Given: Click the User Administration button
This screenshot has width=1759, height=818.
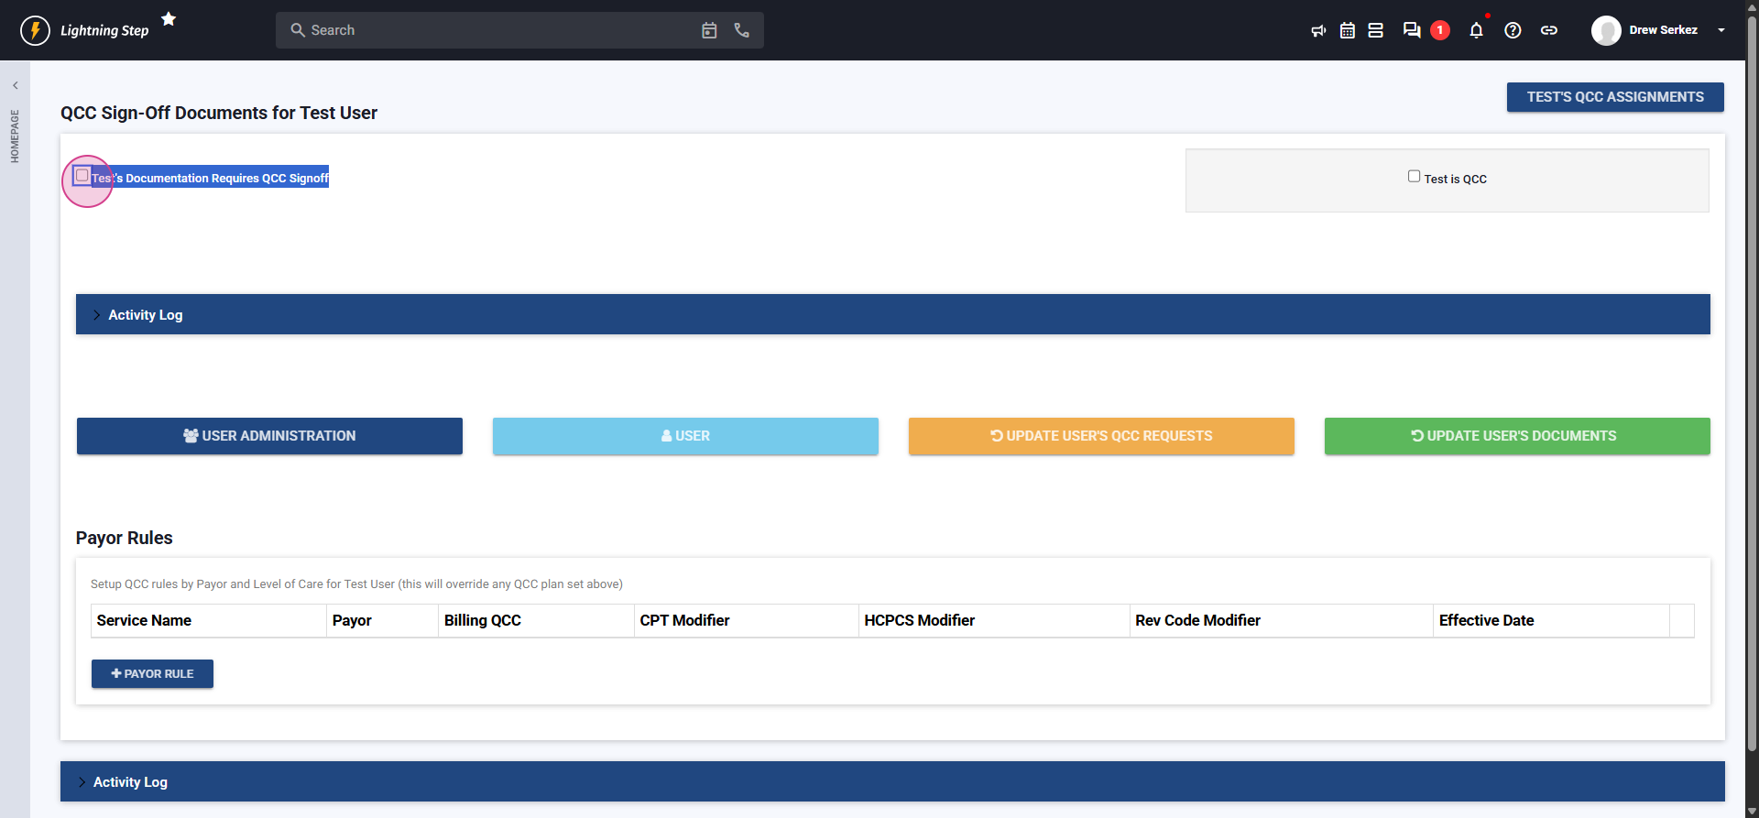Looking at the screenshot, I should click(269, 436).
